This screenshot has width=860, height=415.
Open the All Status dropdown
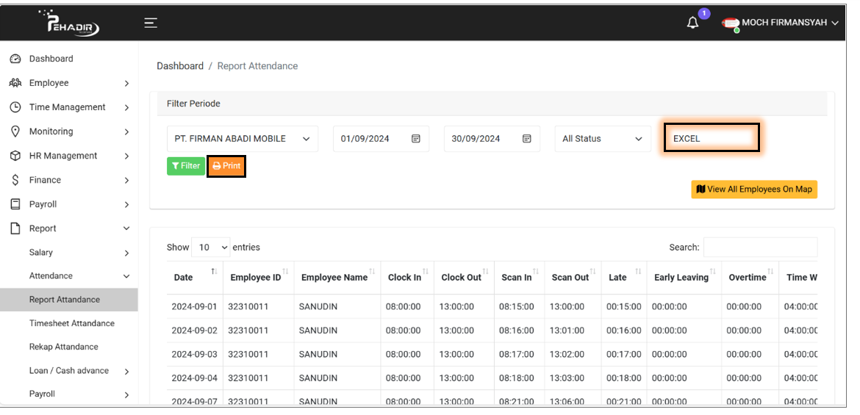coord(602,139)
